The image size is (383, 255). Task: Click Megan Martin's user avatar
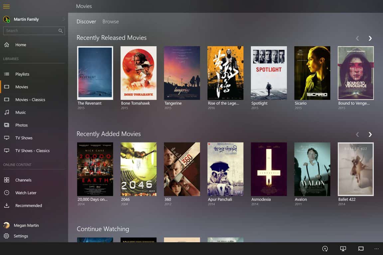6,225
